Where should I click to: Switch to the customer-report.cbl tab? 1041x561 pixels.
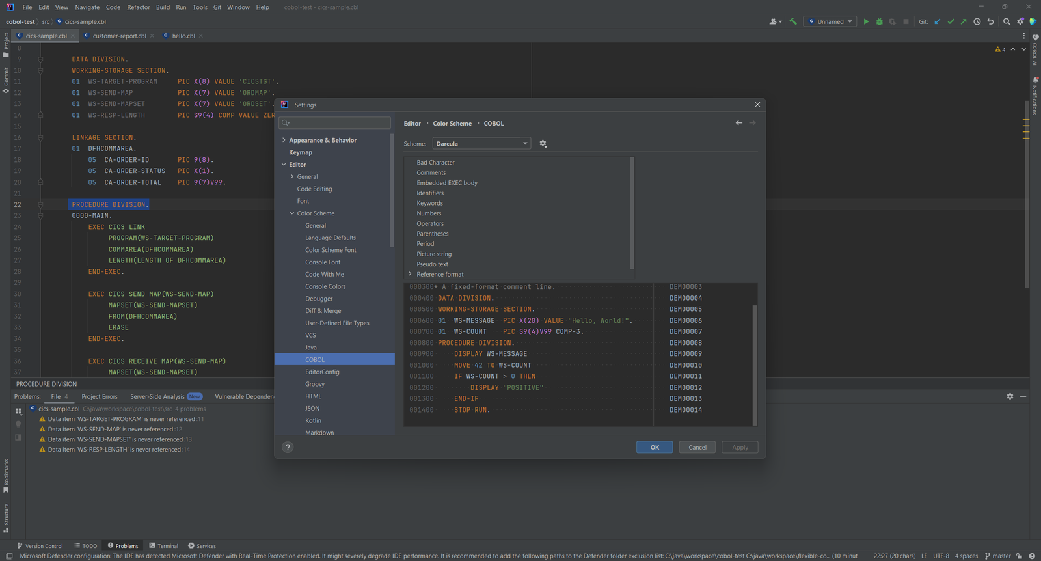pos(119,36)
